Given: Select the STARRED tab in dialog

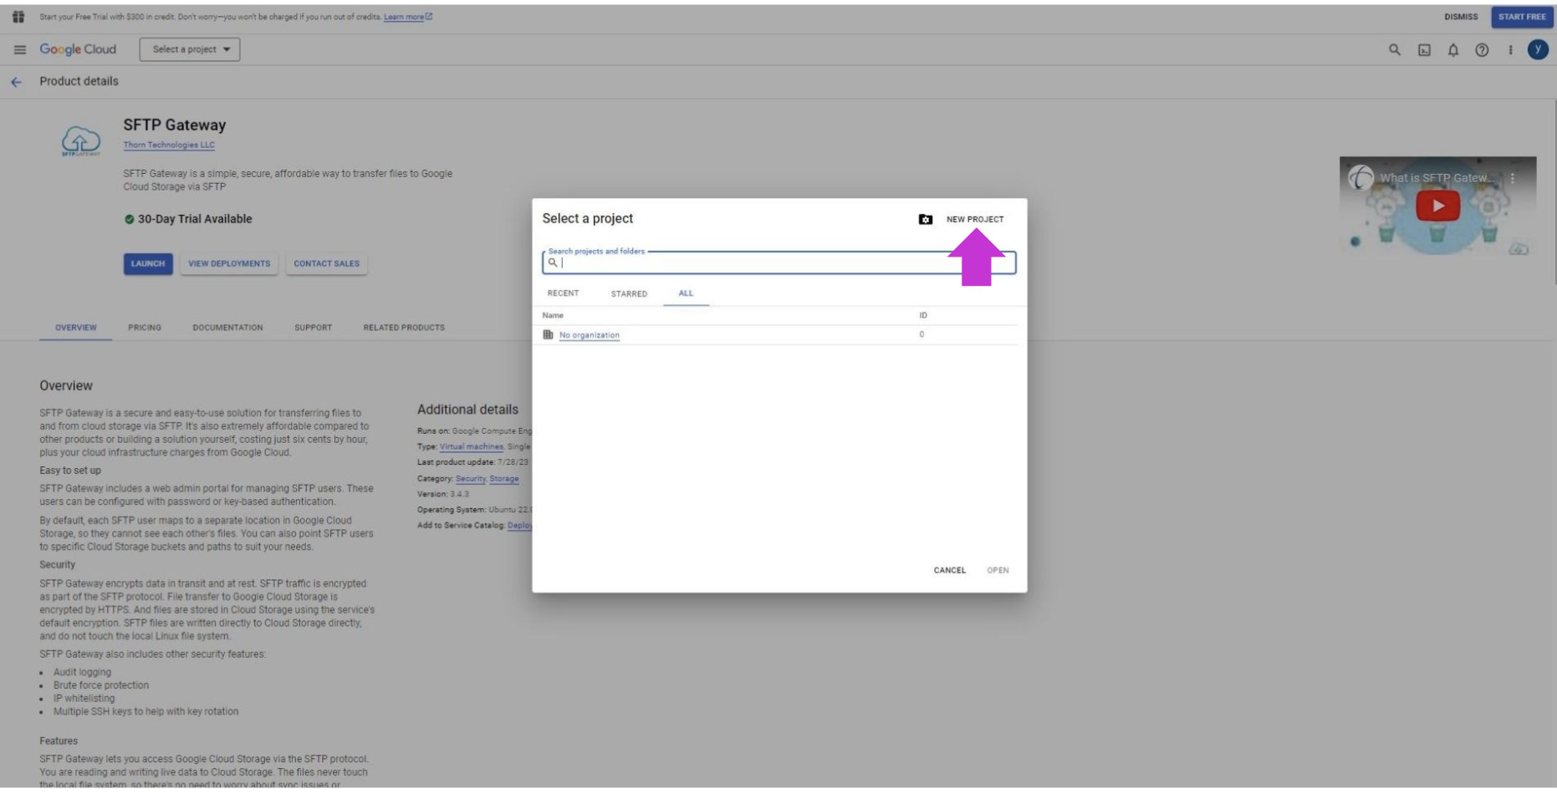Looking at the screenshot, I should click(x=629, y=293).
